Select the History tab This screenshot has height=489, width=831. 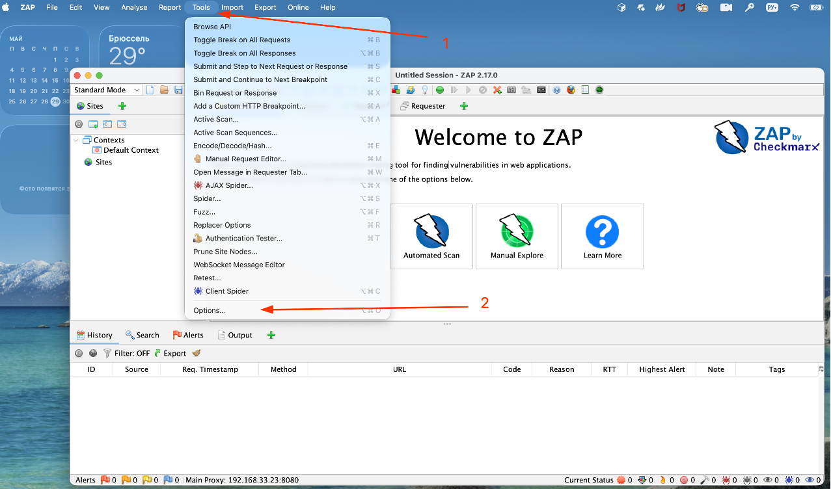coord(94,335)
